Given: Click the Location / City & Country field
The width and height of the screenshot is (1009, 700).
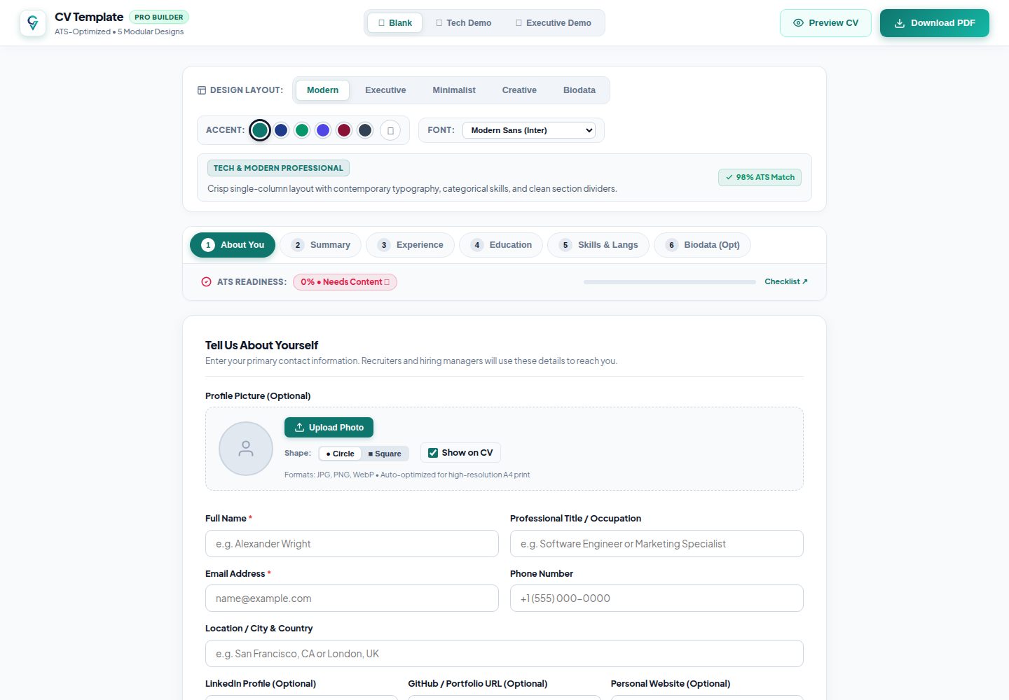Looking at the screenshot, I should (x=504, y=654).
